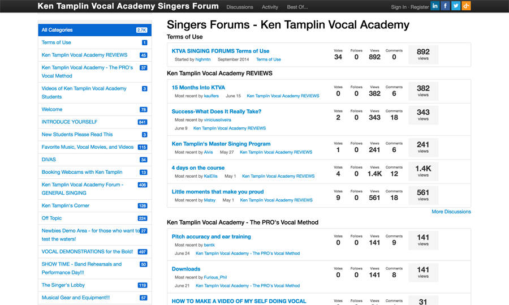
Task: Click category link under 4 days on the course
Action: click(x=278, y=176)
